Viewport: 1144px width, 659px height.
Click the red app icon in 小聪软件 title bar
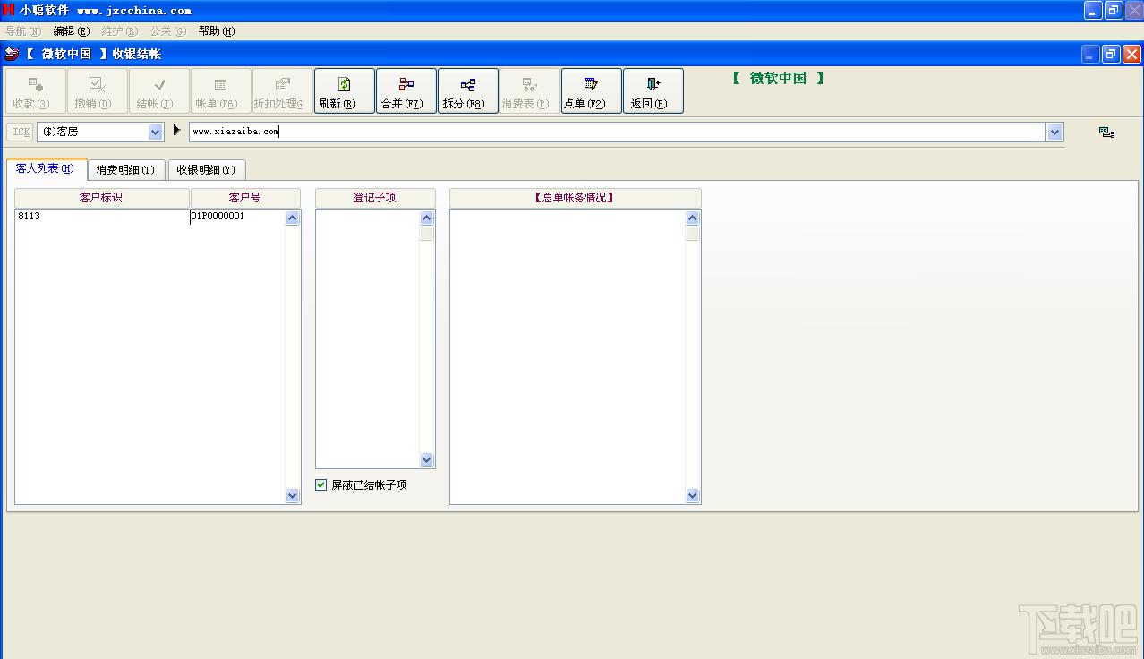click(x=8, y=10)
